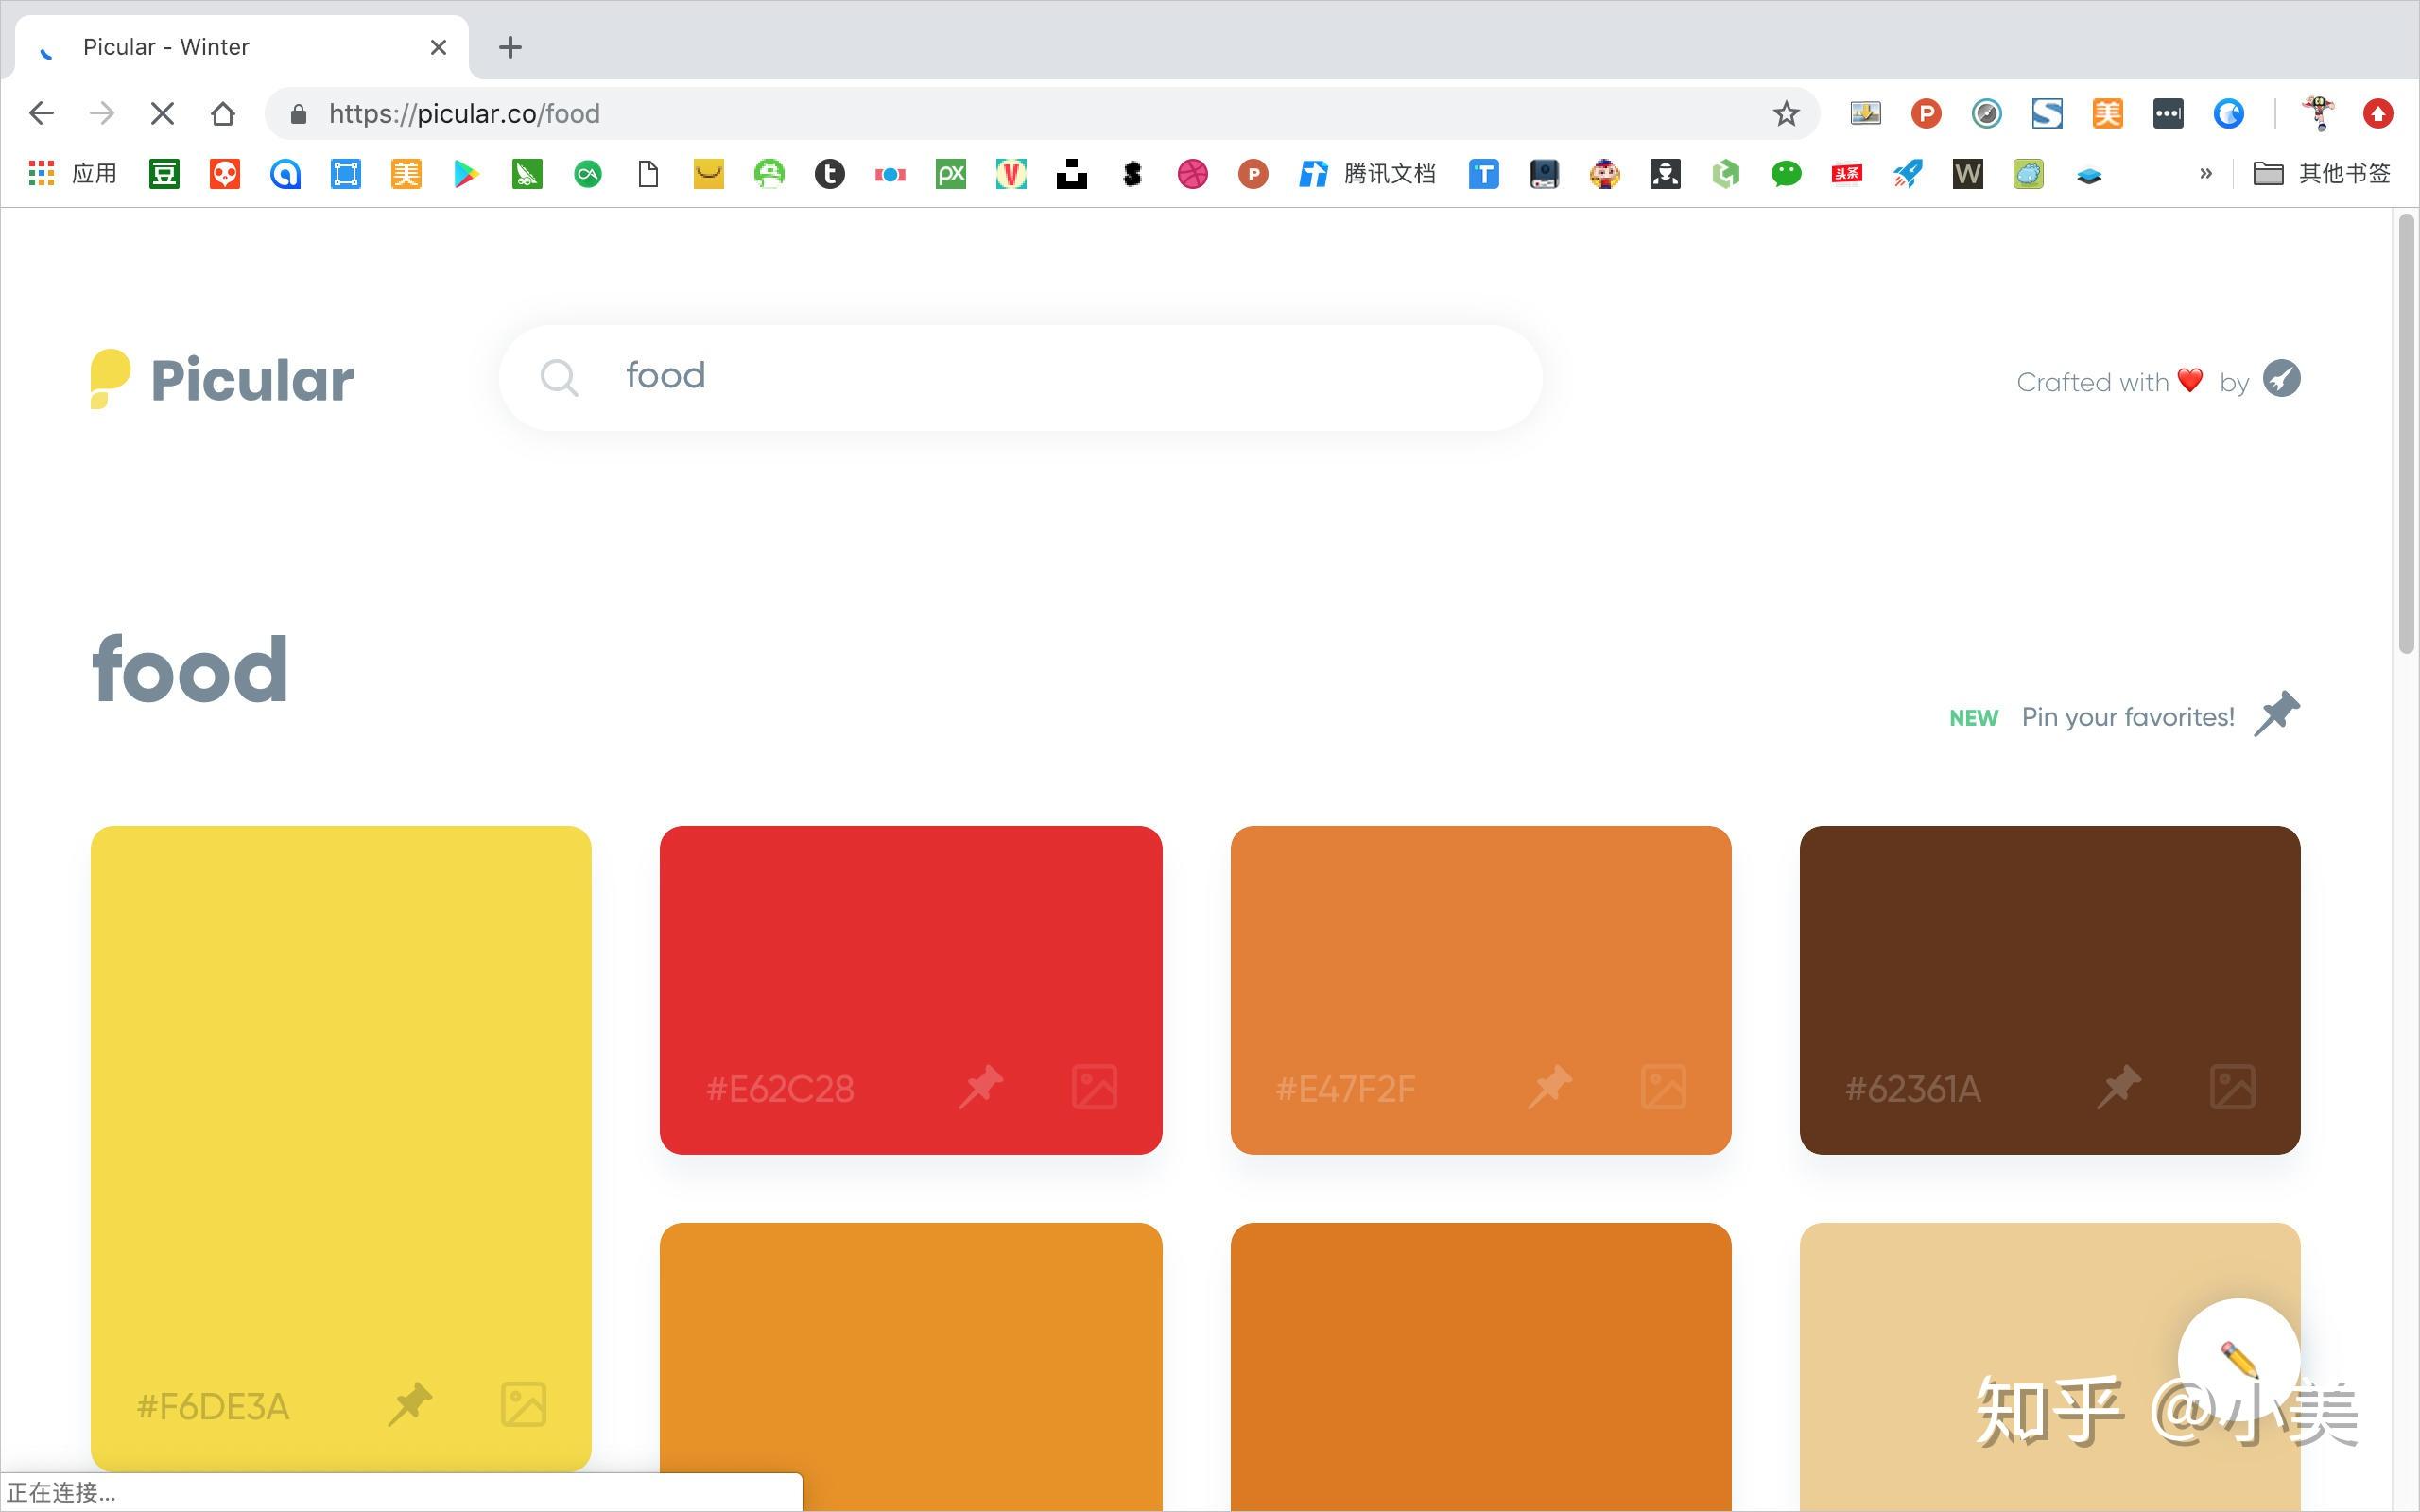
Task: Pin the red #E62C28 color card
Action: tap(981, 1087)
